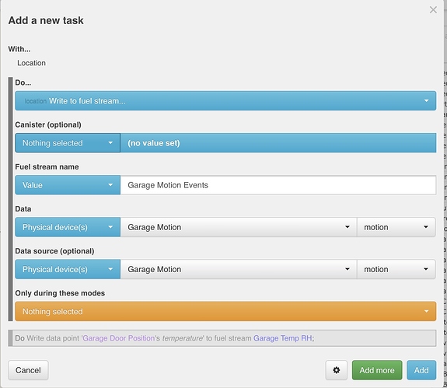Open Data source motion attribute dropdown
The height and width of the screenshot is (388, 447).
click(396, 269)
